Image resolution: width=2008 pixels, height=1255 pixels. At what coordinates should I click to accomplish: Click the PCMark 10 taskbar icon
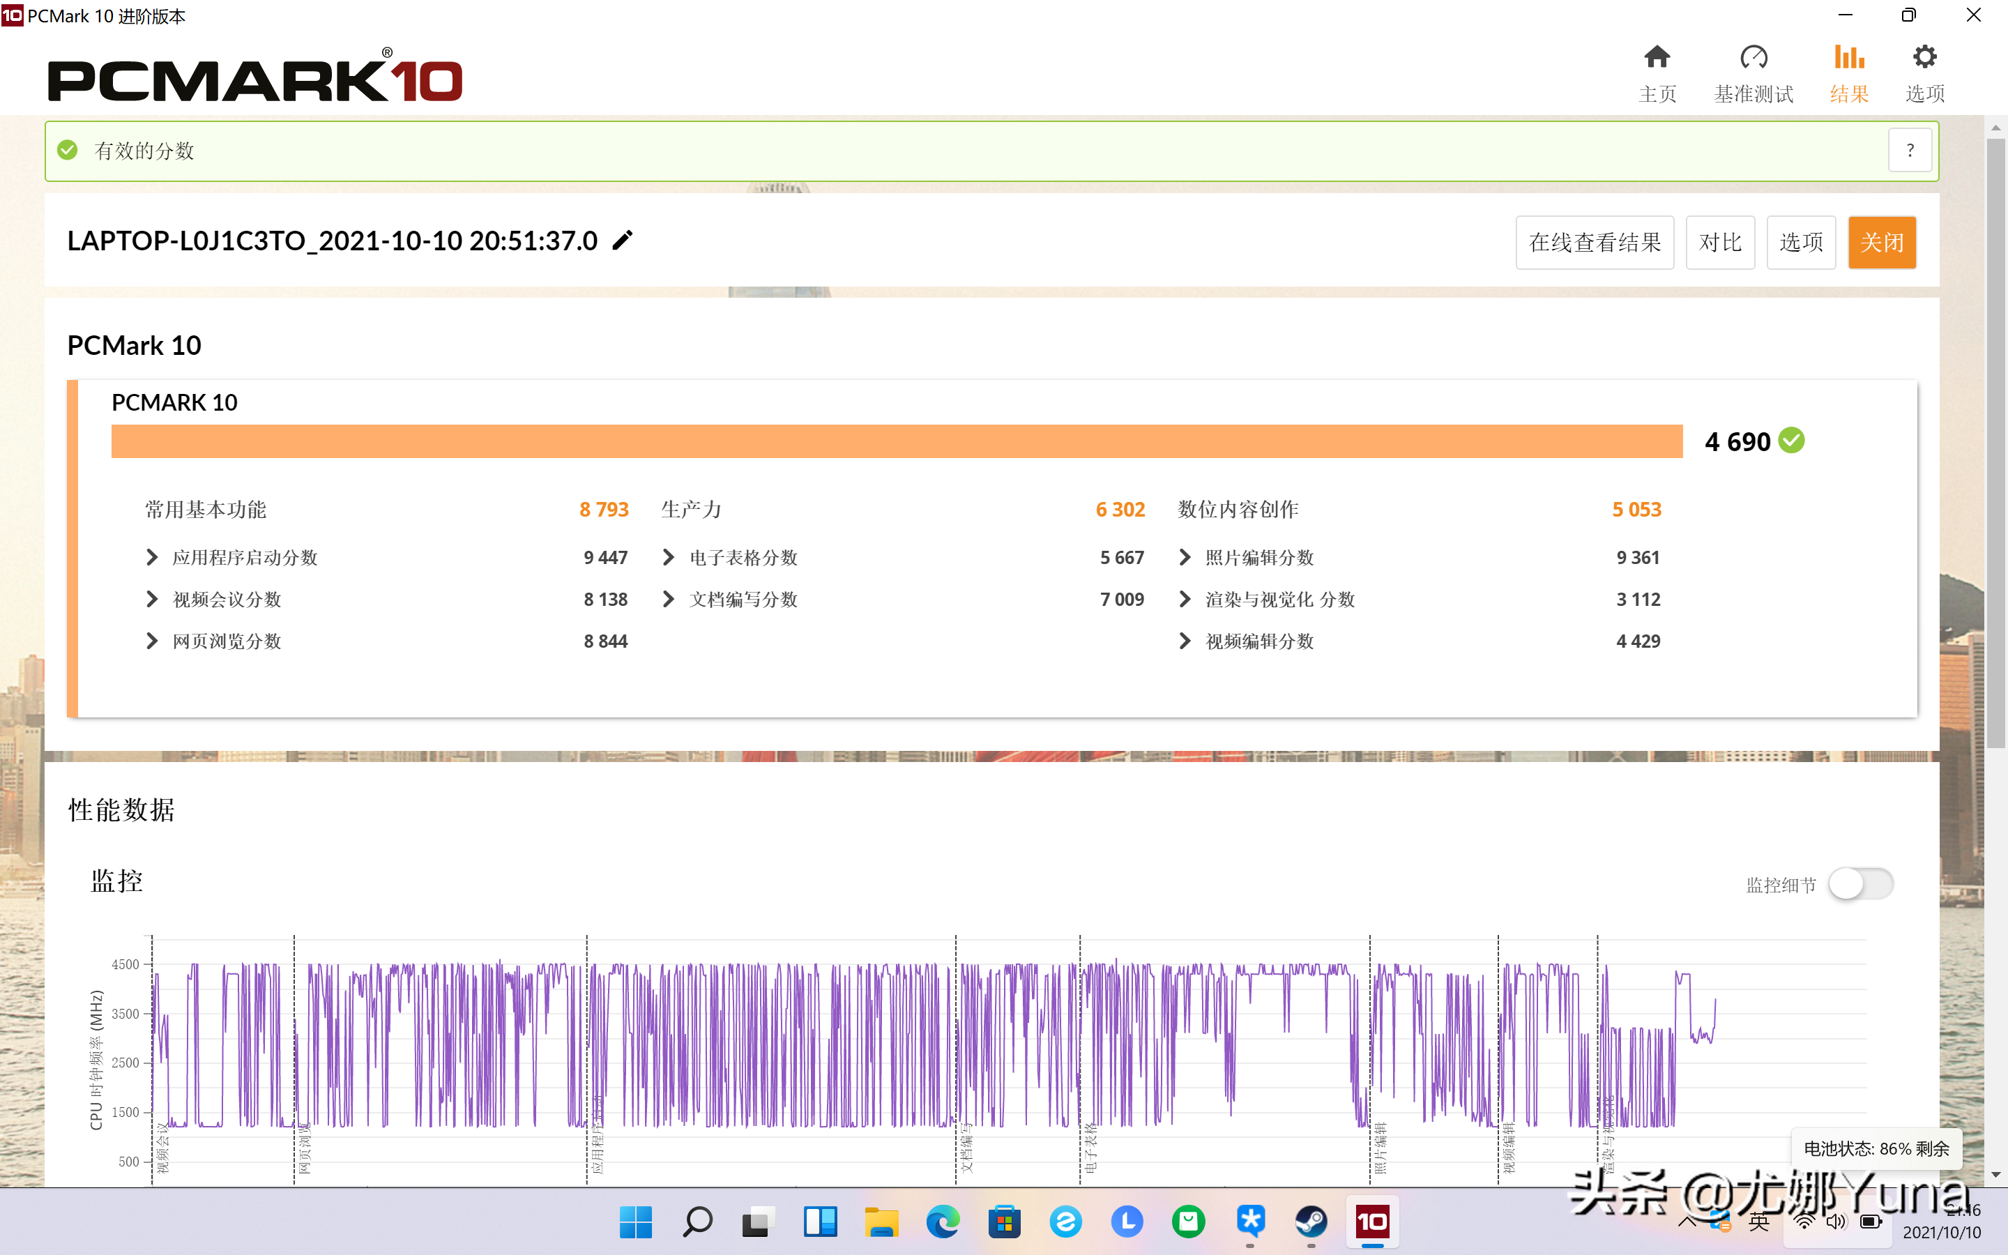pos(1372,1221)
